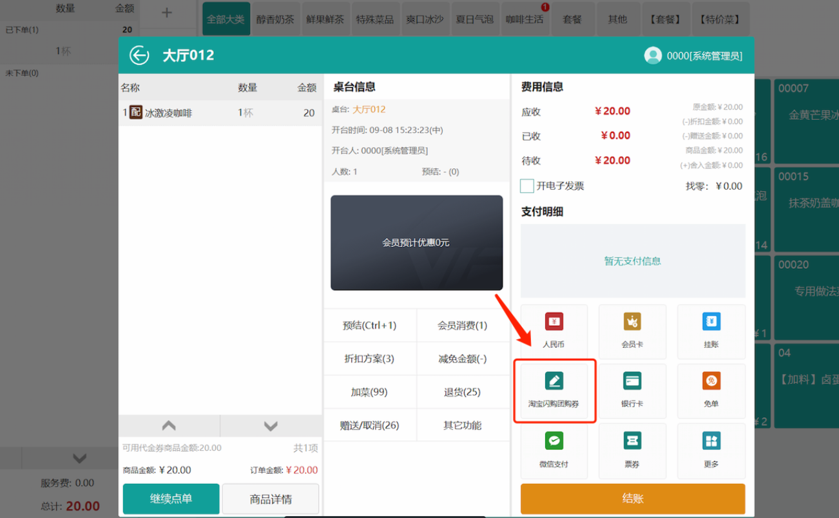Open 醇香奶茶 category tab

coord(275,19)
